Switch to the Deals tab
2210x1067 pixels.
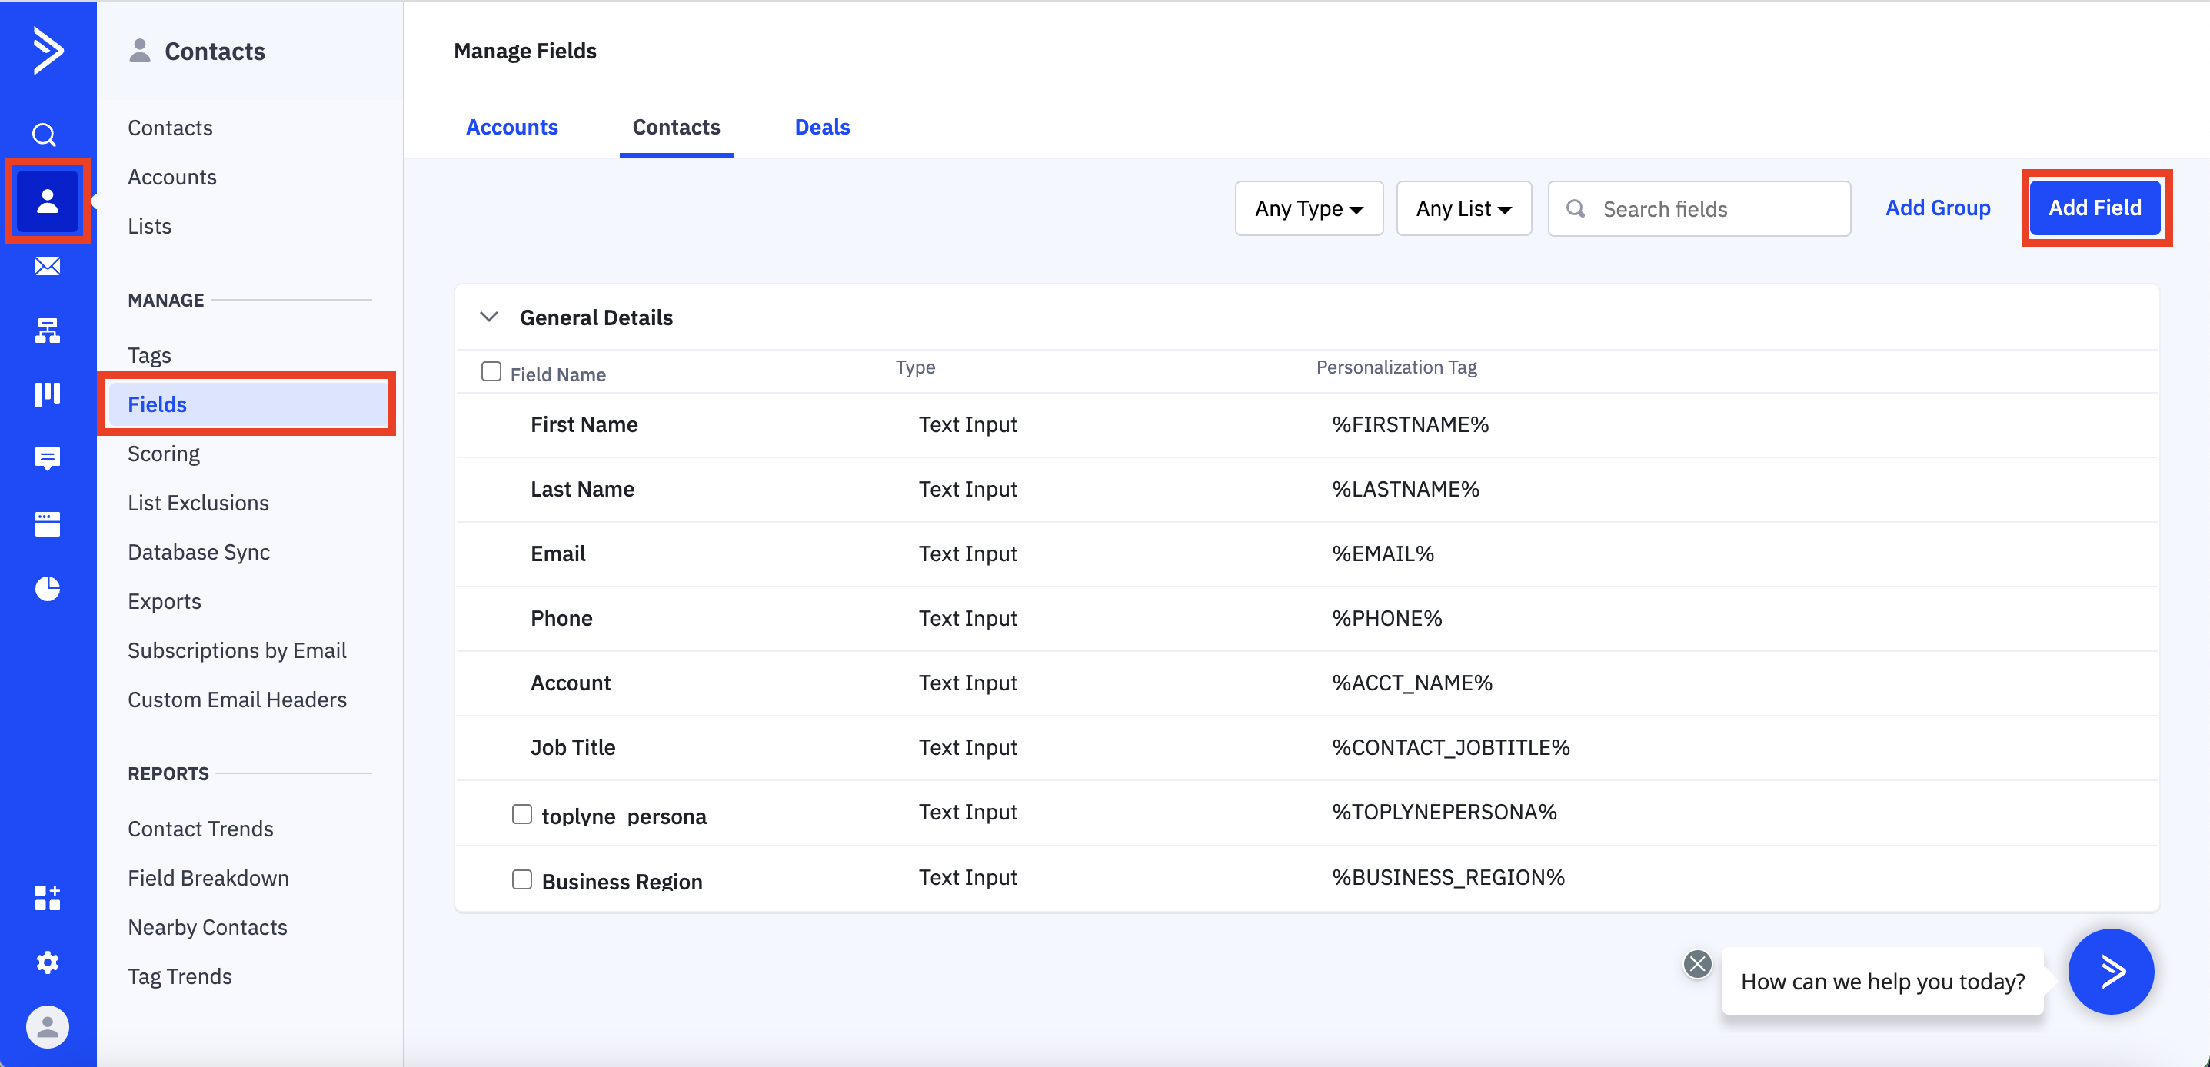(x=821, y=127)
